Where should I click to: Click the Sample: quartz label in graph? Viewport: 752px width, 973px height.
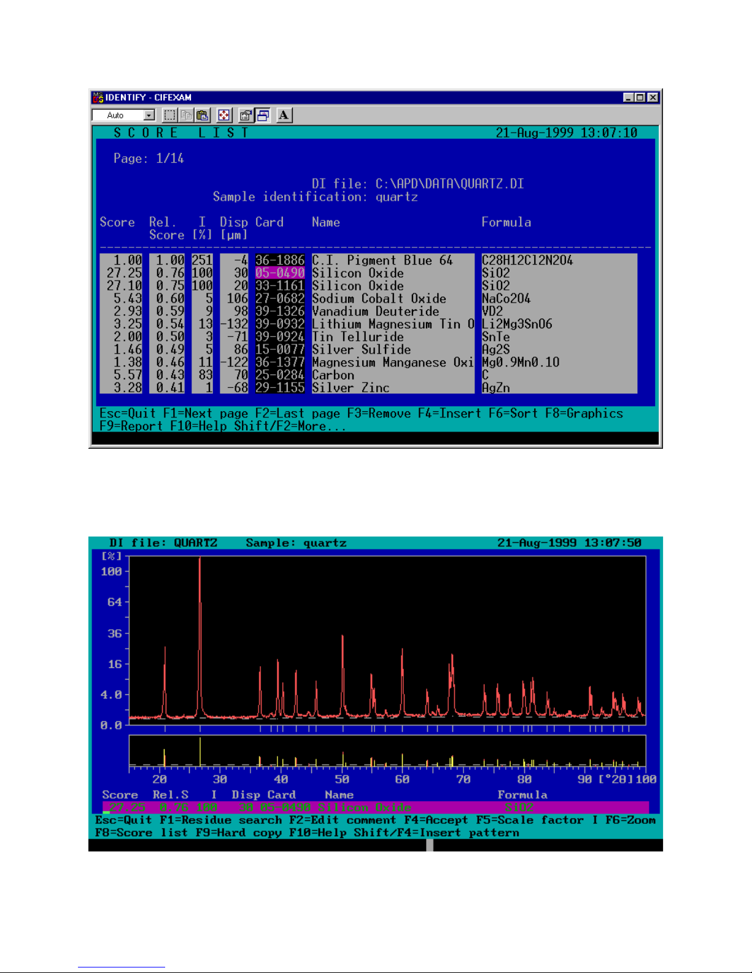pos(296,543)
